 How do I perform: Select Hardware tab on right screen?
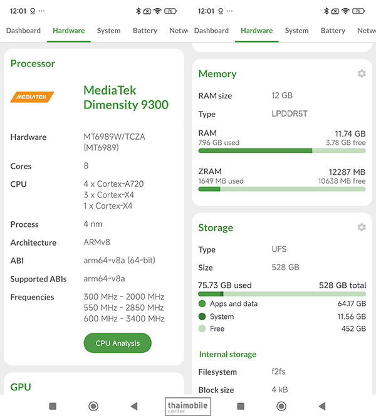(257, 31)
